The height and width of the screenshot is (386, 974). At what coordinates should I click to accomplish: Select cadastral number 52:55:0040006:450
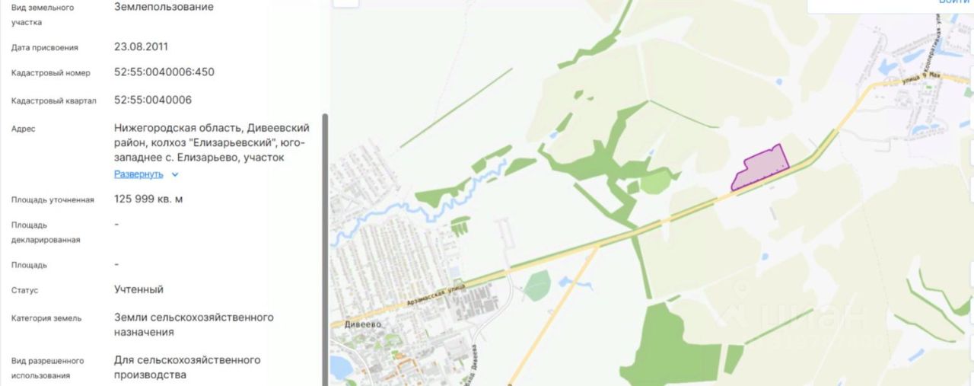[164, 73]
